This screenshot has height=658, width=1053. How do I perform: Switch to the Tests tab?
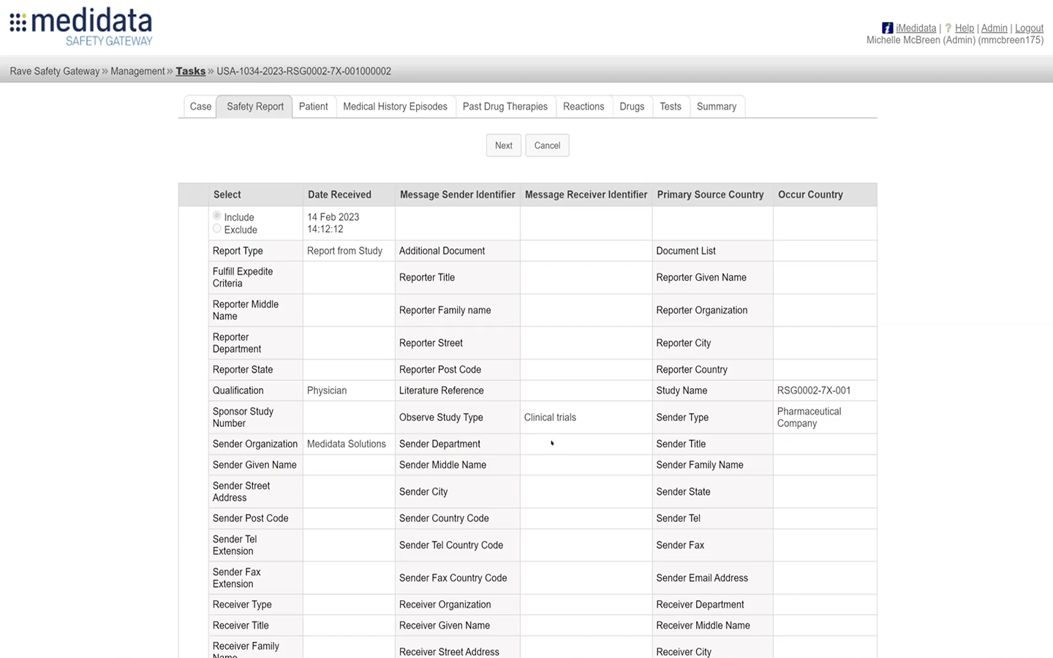tap(670, 106)
